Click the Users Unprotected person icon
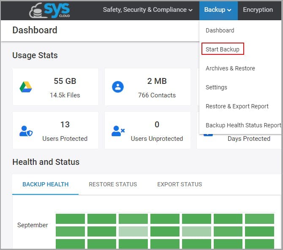 coord(118,131)
